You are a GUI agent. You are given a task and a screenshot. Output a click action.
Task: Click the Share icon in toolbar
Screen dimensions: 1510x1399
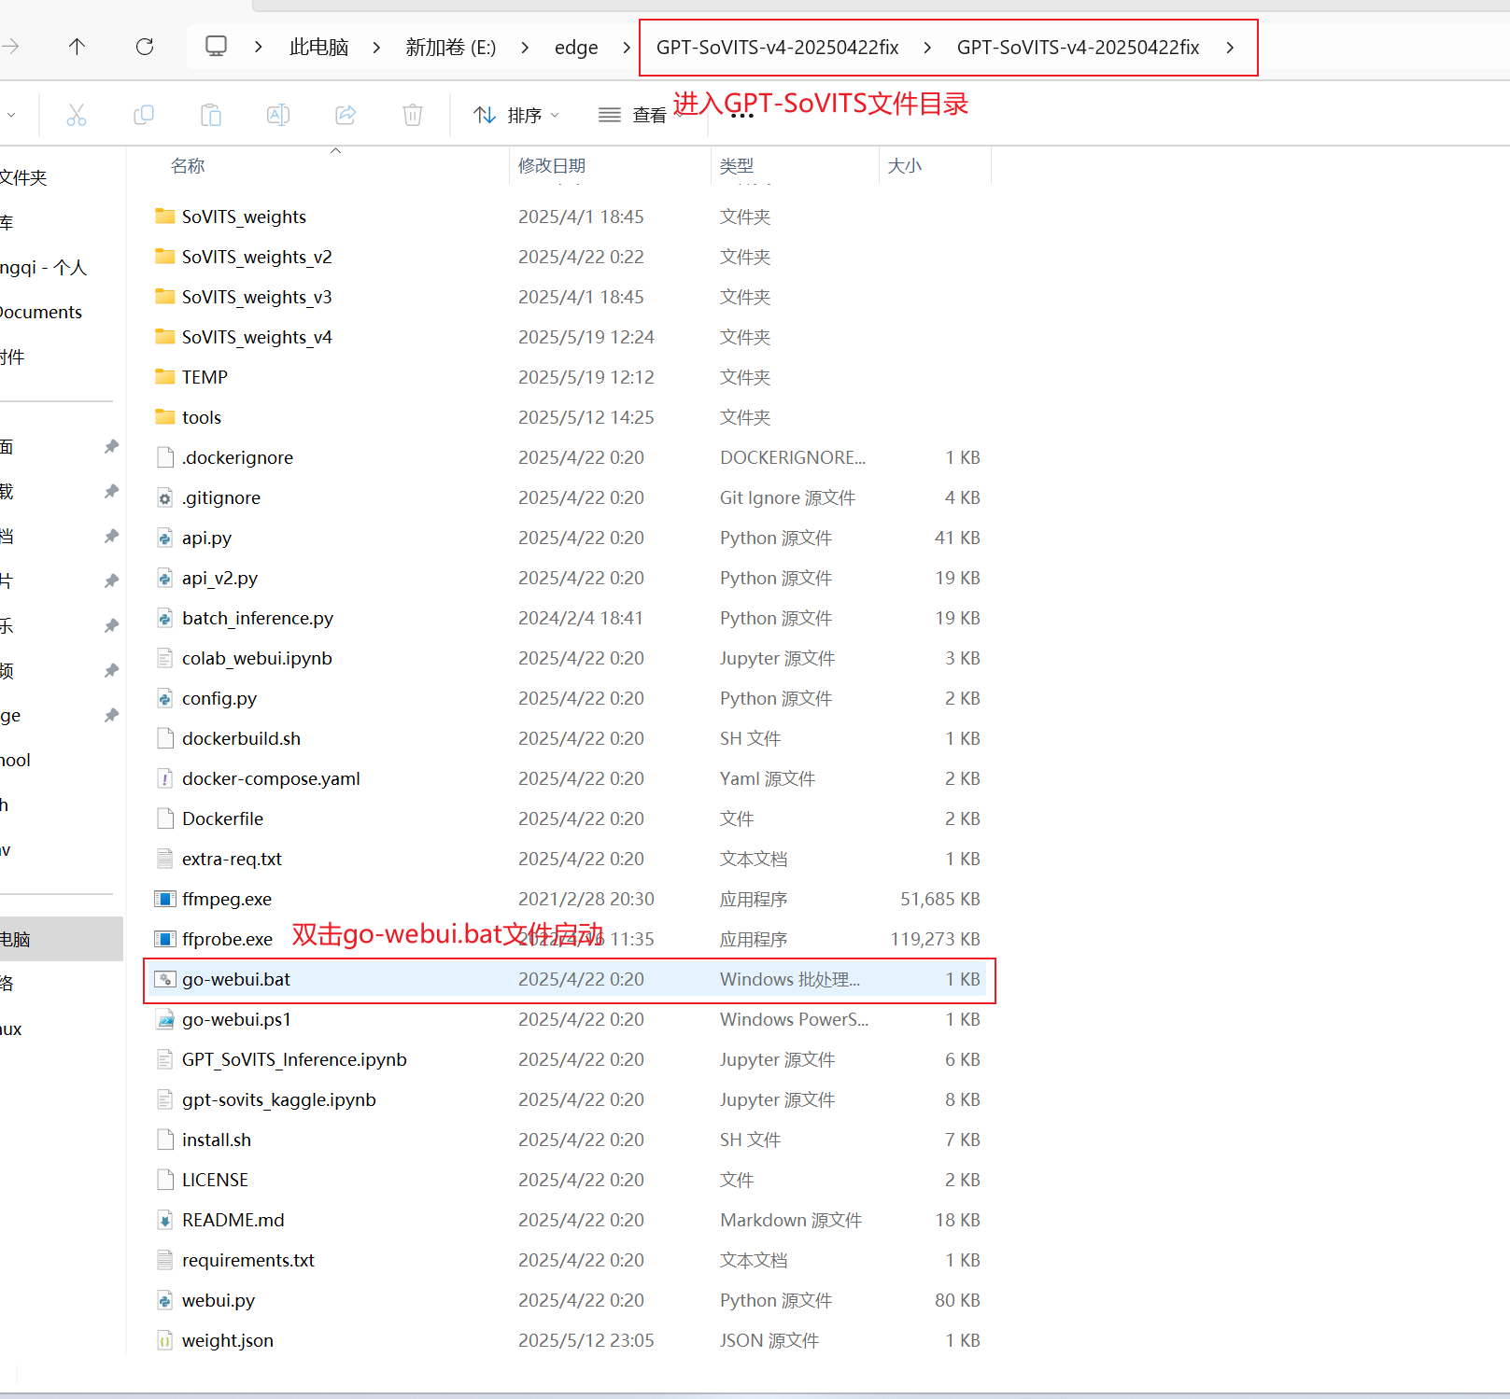tap(346, 115)
